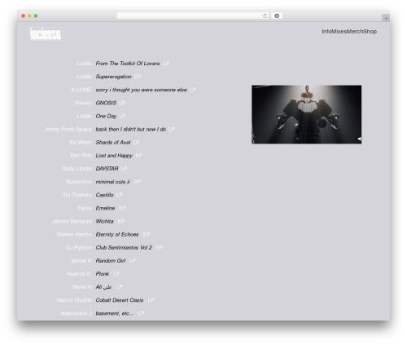The height and width of the screenshot is (345, 407).
Task: Open the DAYSTAR release
Action: click(107, 169)
